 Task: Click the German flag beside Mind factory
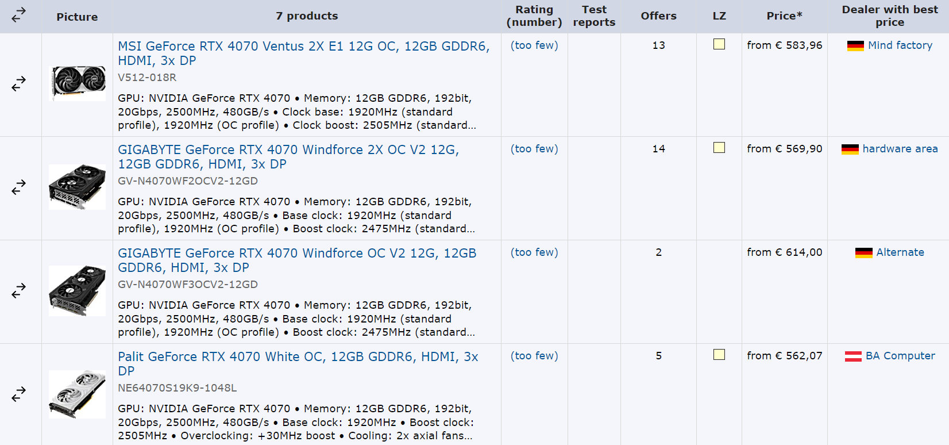pyautogui.click(x=855, y=46)
